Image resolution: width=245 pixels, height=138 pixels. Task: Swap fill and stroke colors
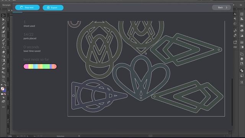[x=5, y=85]
